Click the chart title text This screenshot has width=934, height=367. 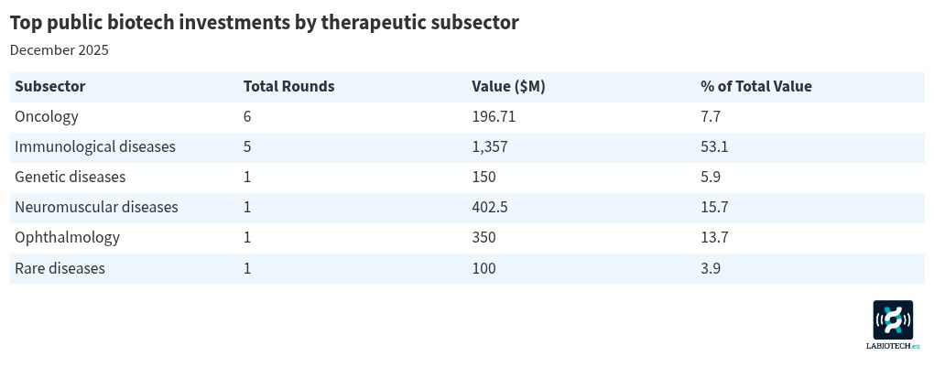click(264, 23)
